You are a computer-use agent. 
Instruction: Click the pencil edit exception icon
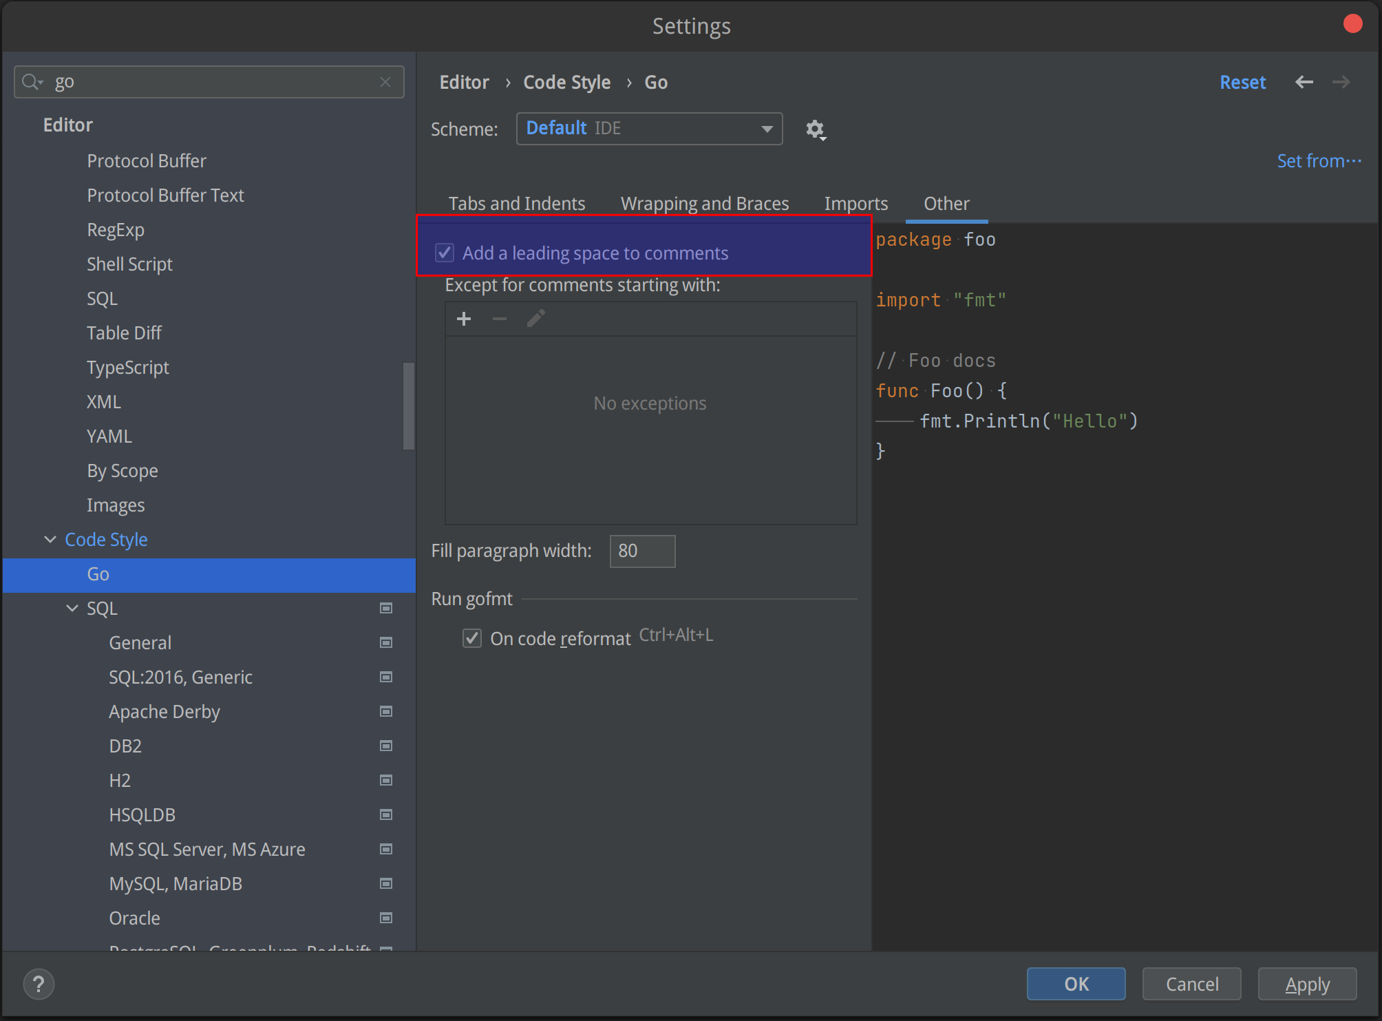click(x=535, y=319)
